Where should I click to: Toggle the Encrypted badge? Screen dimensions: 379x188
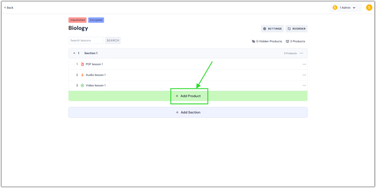tap(96, 20)
